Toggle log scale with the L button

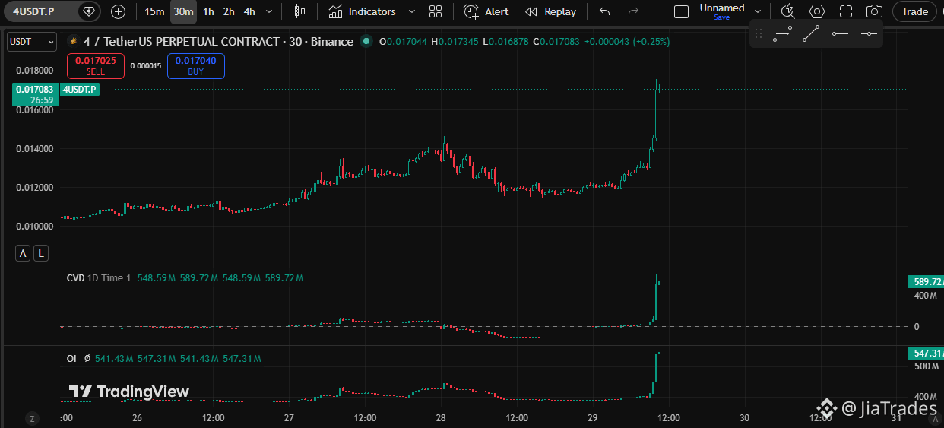[40, 253]
